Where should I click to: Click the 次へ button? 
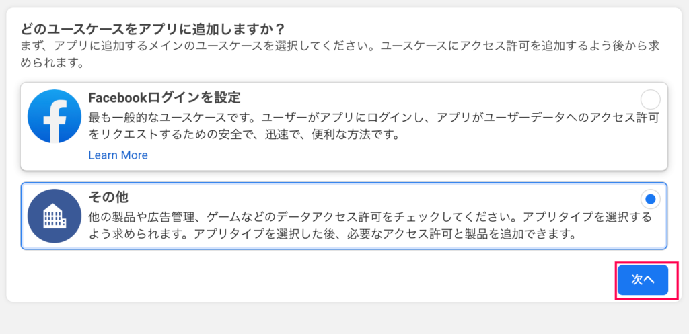tap(643, 280)
